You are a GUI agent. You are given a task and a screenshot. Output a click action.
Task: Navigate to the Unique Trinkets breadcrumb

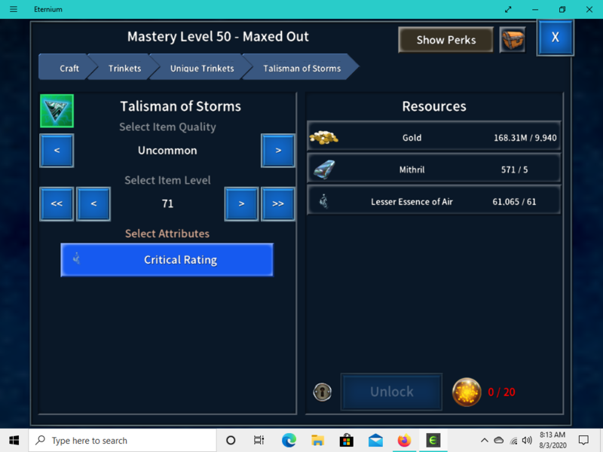tap(201, 68)
